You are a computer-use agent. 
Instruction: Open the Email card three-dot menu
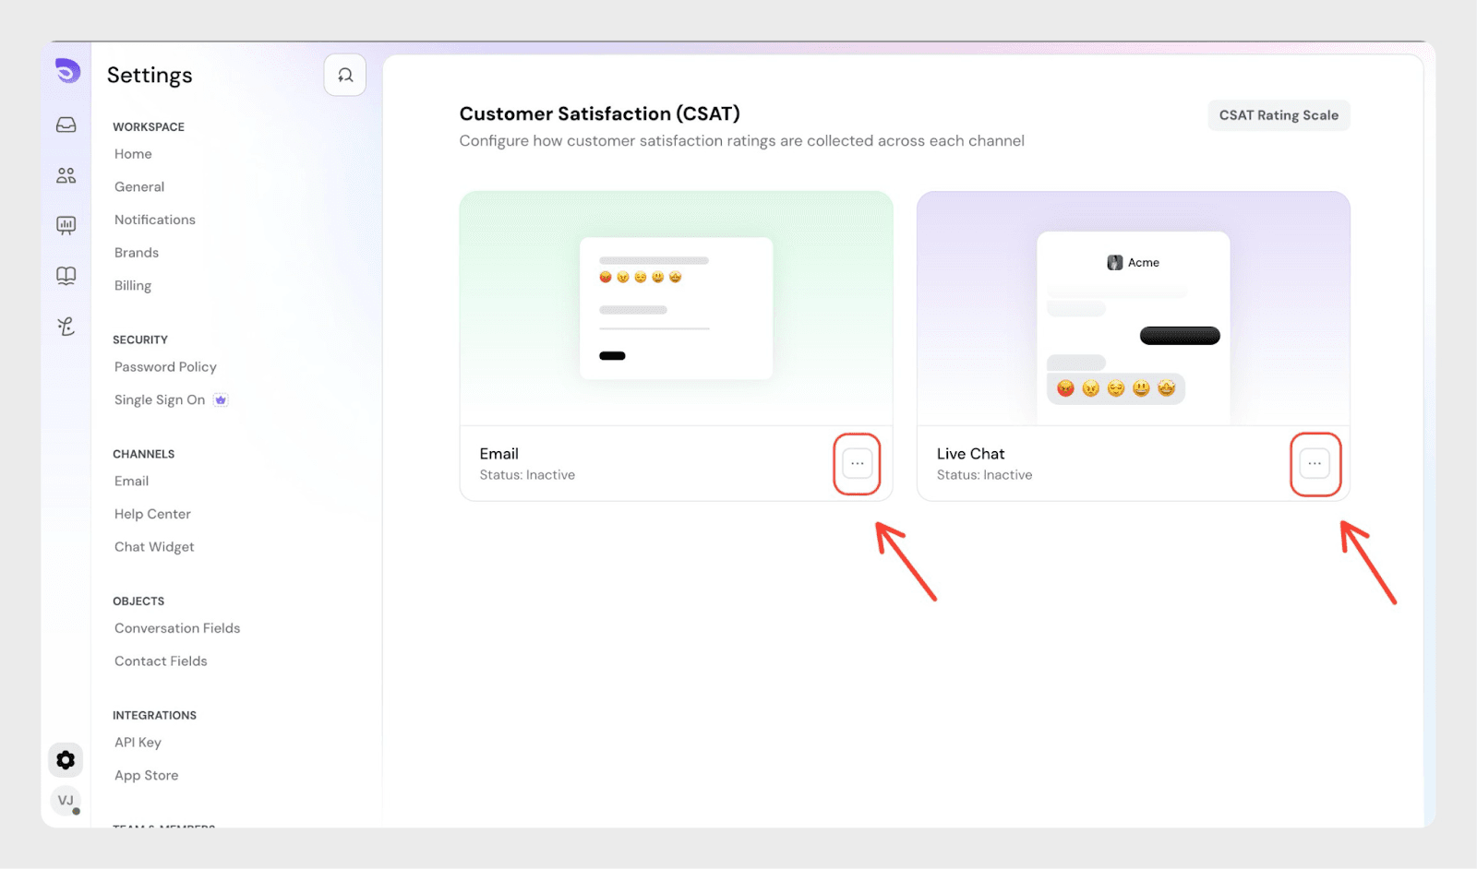(857, 464)
